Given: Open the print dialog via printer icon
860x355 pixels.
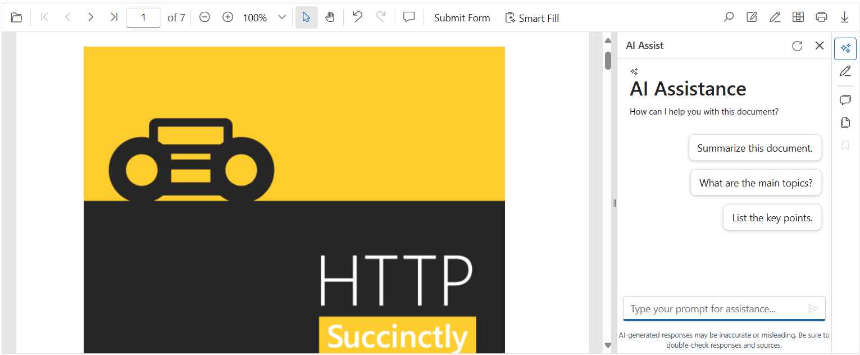Looking at the screenshot, I should (821, 17).
